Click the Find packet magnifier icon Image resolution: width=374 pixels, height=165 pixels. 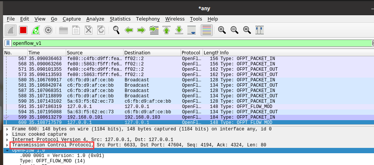[x=116, y=30]
